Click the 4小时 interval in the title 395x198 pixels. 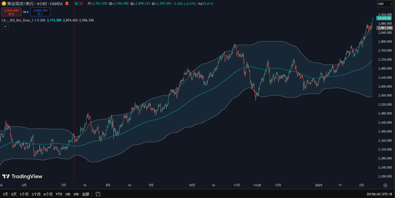(41, 4)
